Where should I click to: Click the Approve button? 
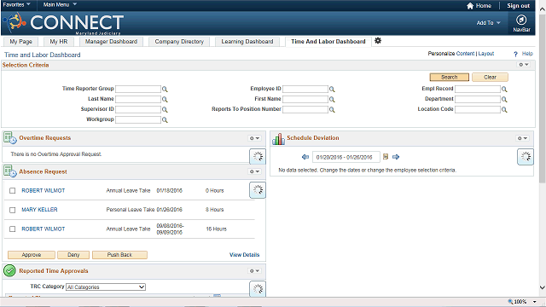(x=32, y=255)
